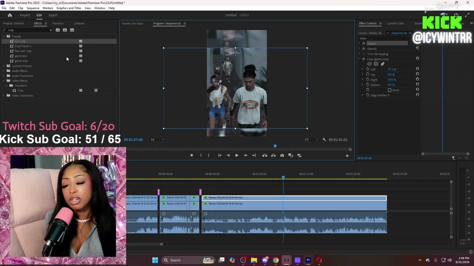474x266 pixels.
Task: Toggle the Crop effect fx switch
Action: tap(364, 59)
